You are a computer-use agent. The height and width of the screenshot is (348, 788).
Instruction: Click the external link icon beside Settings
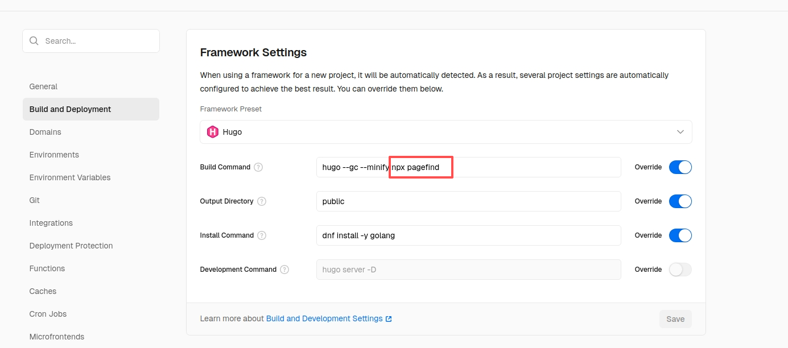(x=389, y=319)
